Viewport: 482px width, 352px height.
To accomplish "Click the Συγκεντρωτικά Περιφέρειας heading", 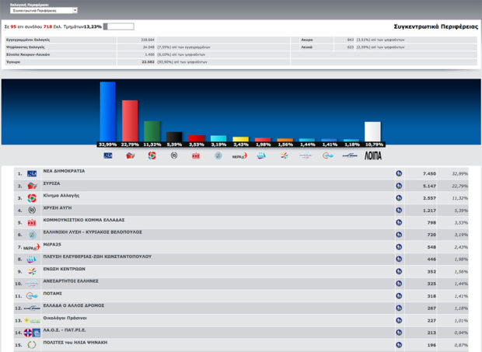I will click(x=436, y=26).
